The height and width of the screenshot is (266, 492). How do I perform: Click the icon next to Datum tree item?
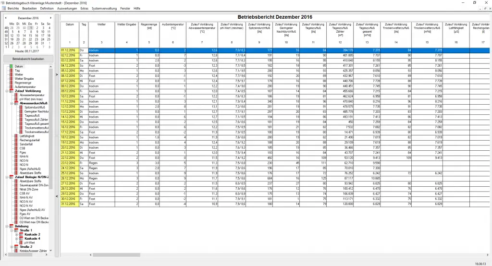[x=11, y=66]
